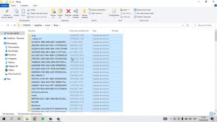217x122 pixels.
Task: Click the Copiar ribbon icon
Action: (x=16, y=11)
